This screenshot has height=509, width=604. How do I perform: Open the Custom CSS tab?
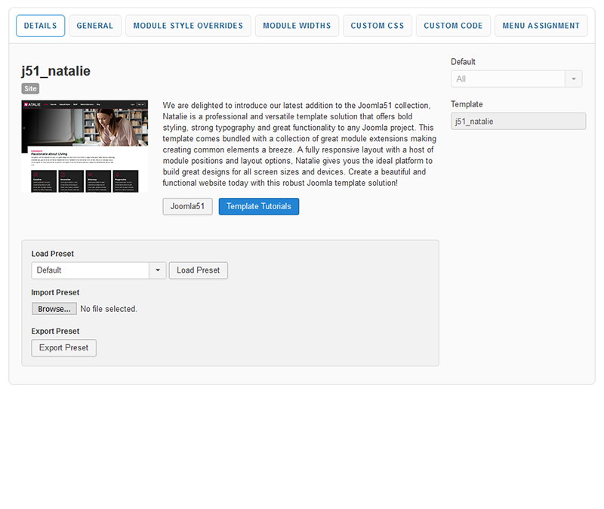pos(377,26)
